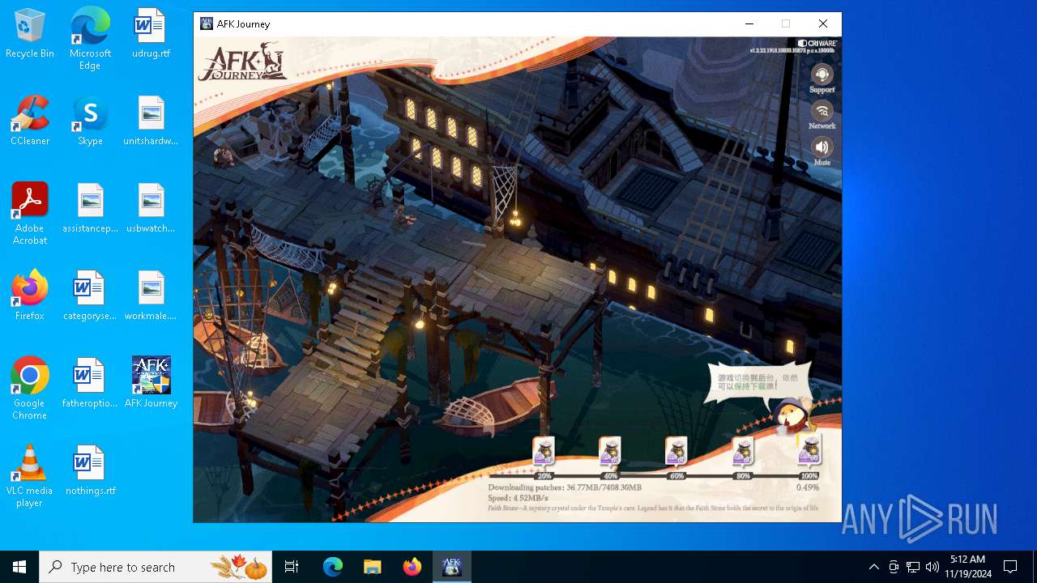The height and width of the screenshot is (583, 1037).
Task: Click the download progress bar
Action: coord(653,476)
